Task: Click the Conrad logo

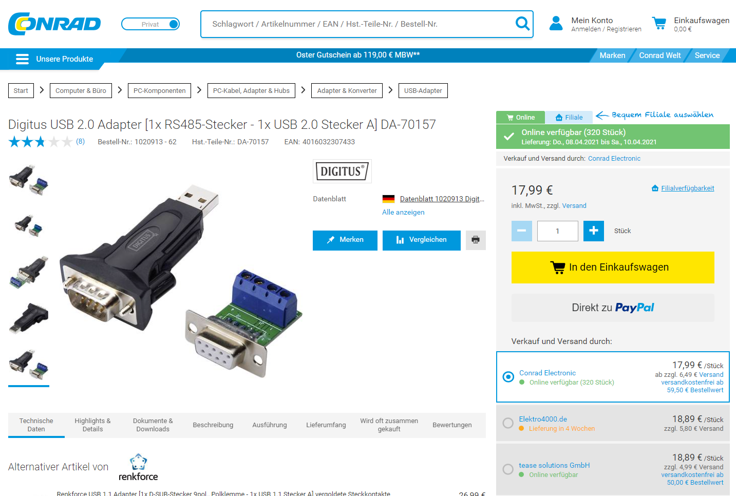Action: coord(54,24)
